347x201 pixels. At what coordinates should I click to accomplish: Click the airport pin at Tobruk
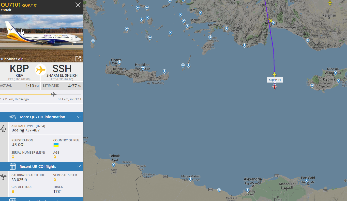pos(113,165)
